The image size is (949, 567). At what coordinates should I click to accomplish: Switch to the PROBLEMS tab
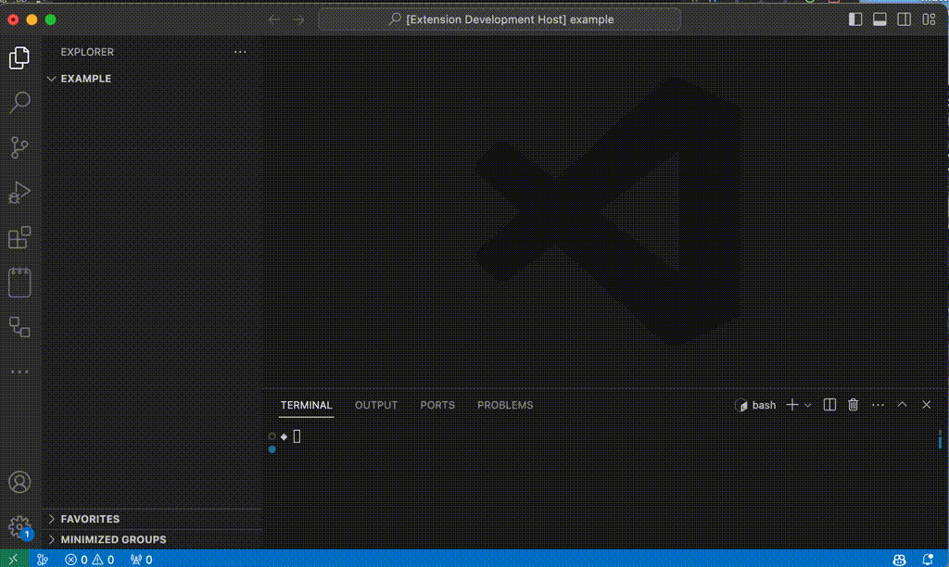pyautogui.click(x=505, y=406)
